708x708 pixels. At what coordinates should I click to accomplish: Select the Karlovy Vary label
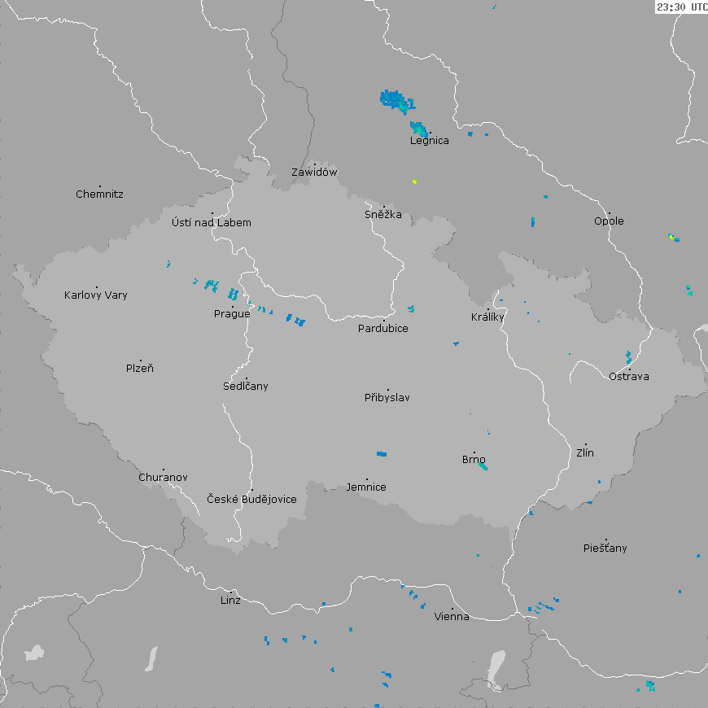tap(96, 295)
